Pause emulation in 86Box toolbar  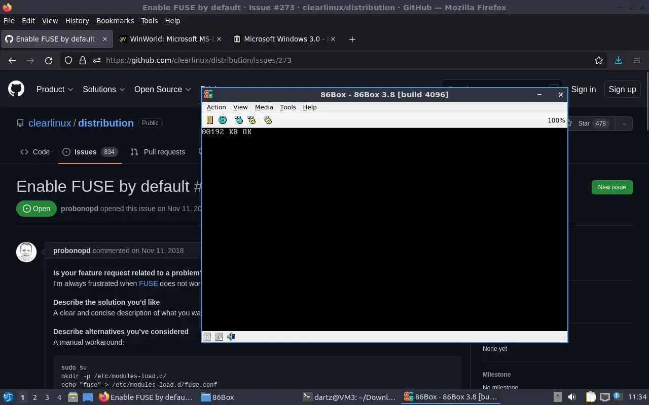click(x=209, y=120)
